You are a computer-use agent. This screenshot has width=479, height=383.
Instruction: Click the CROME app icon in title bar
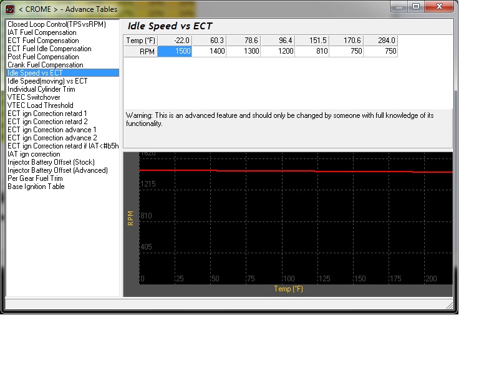coord(10,9)
